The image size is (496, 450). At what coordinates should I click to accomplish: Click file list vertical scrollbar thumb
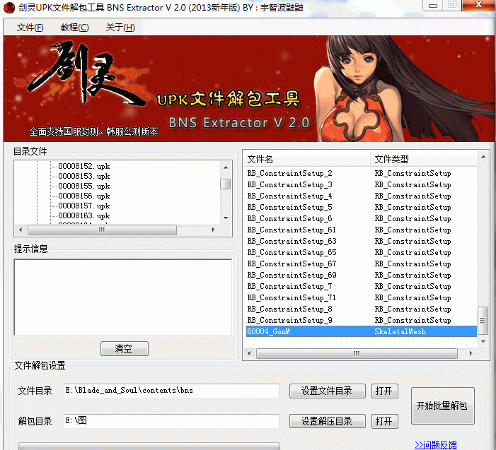click(x=483, y=321)
